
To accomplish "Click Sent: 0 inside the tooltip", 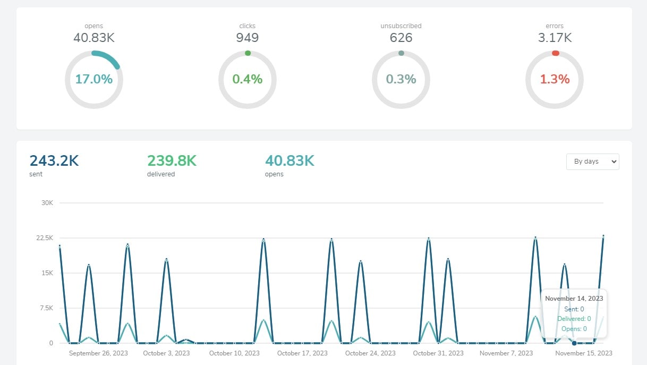I will point(574,309).
